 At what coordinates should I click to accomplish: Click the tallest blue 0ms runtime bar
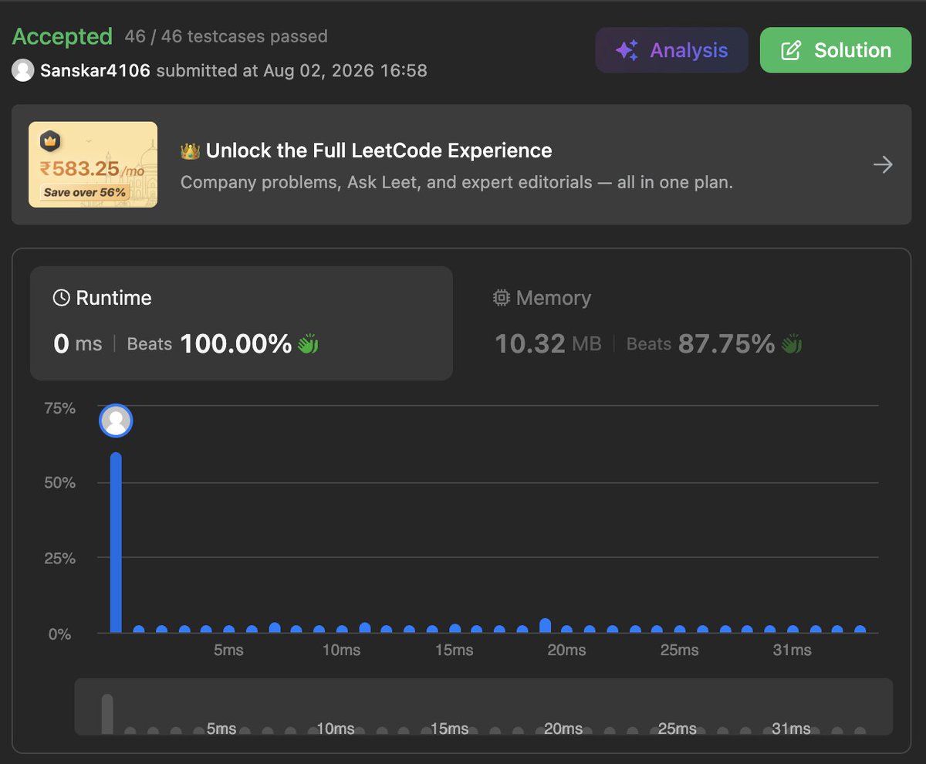116,543
